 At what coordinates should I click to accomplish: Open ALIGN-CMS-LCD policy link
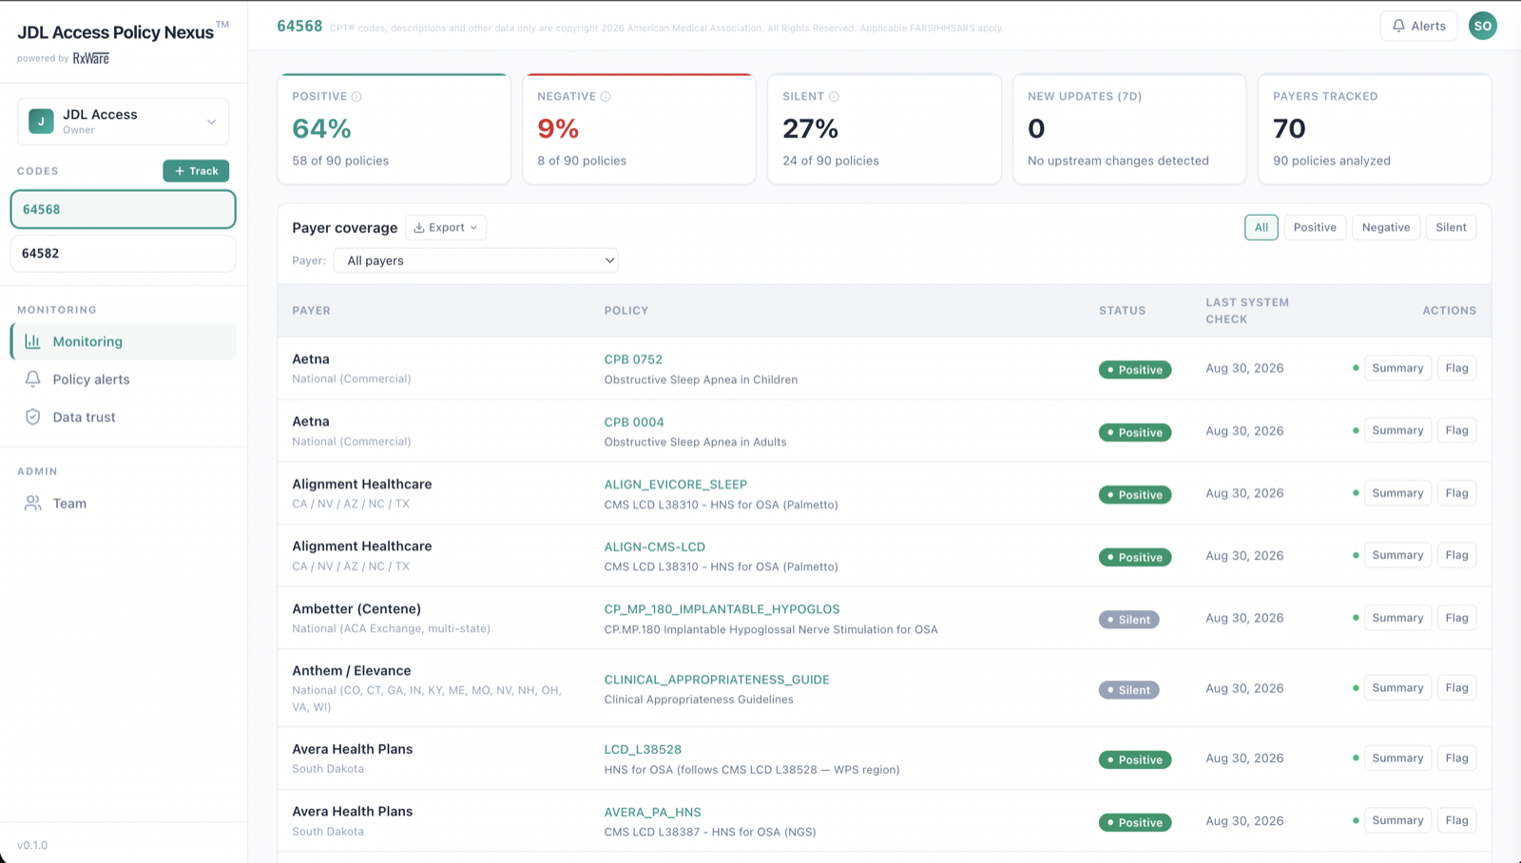click(655, 547)
